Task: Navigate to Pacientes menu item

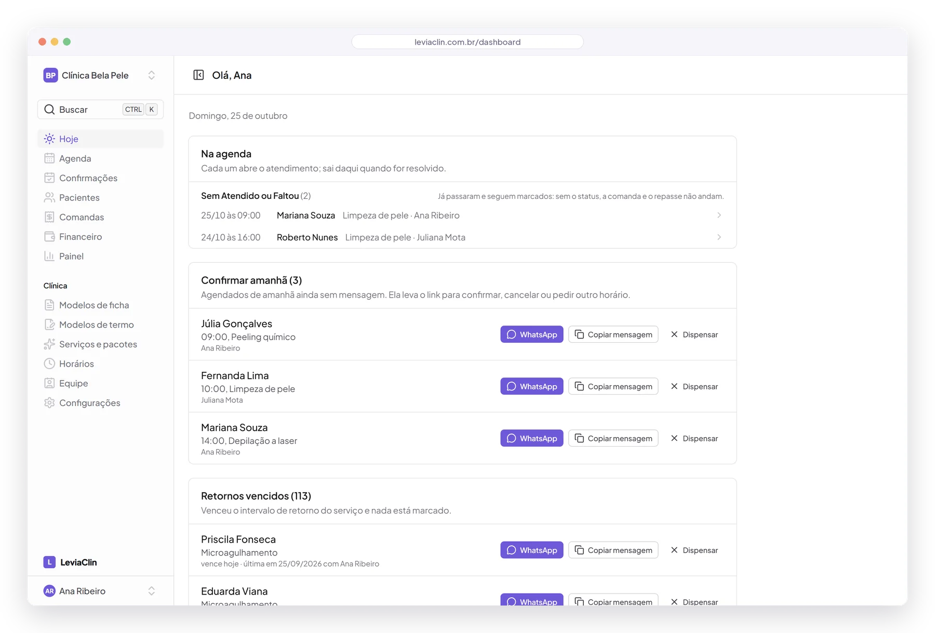Action: pyautogui.click(x=100, y=197)
